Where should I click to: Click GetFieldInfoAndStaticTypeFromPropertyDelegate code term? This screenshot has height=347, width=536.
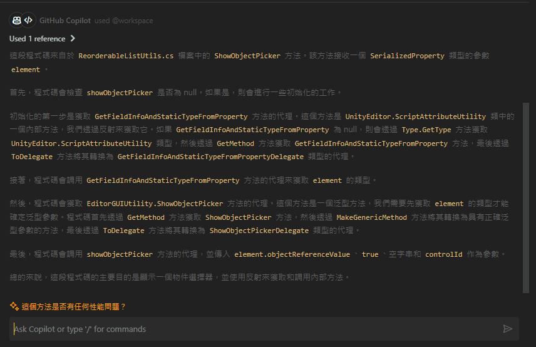(x=210, y=157)
